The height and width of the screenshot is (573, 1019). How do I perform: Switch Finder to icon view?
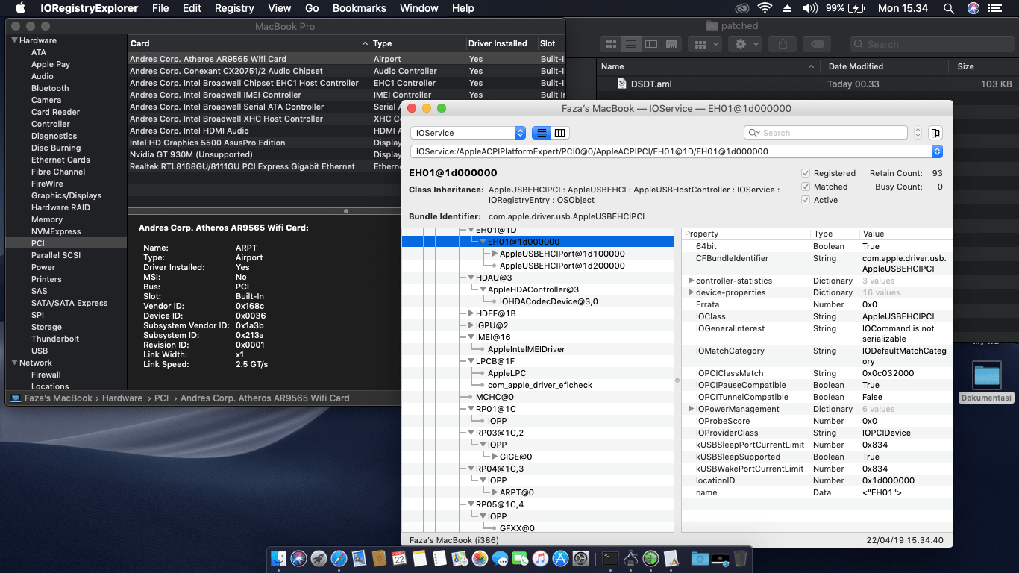point(611,44)
